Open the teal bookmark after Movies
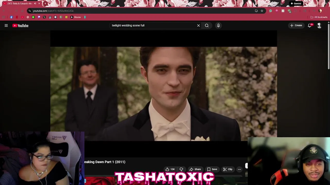 point(85,17)
